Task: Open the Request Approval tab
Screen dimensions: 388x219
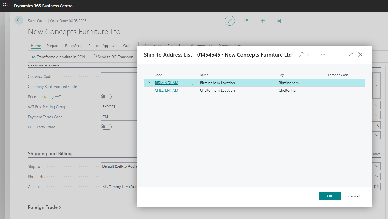Action: click(103, 46)
